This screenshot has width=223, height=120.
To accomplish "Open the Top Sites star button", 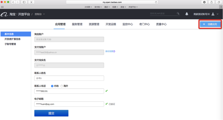I will point(31,2).
